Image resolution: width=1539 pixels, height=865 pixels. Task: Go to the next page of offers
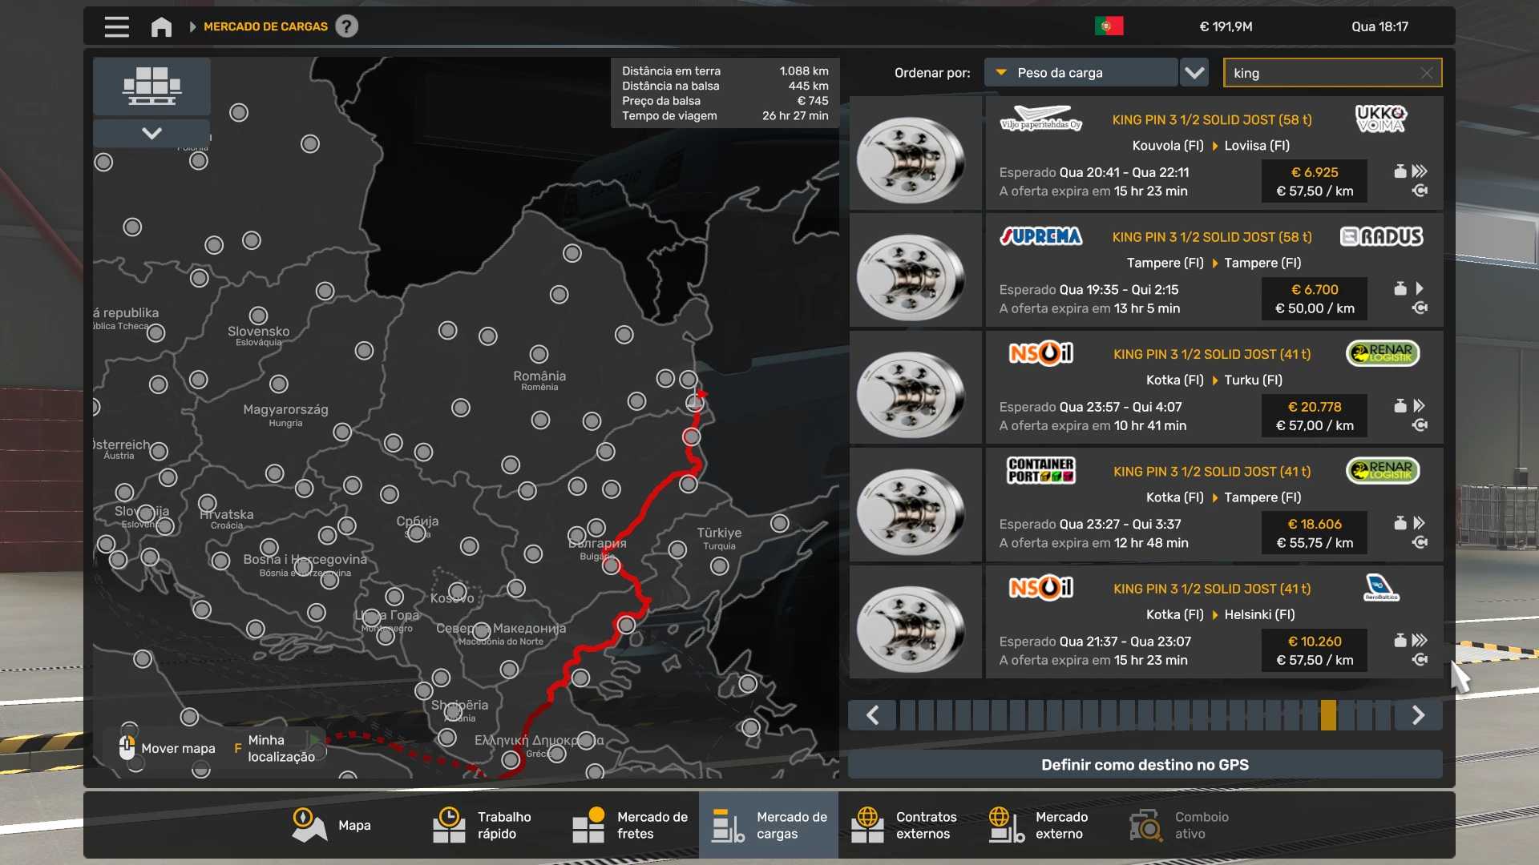click(1417, 715)
